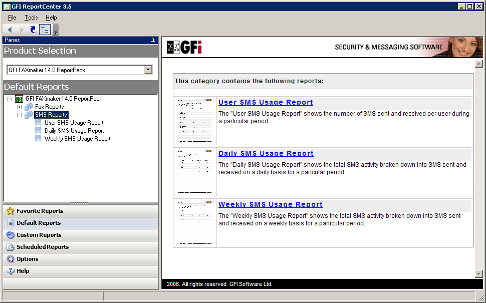
Task: Open the Help menu
Action: (x=51, y=18)
